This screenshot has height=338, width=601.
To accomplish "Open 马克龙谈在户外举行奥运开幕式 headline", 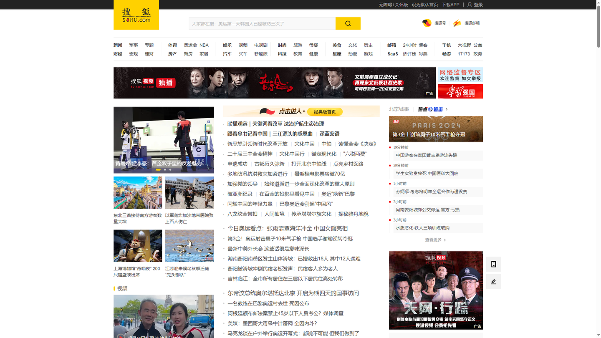I will coord(293,333).
